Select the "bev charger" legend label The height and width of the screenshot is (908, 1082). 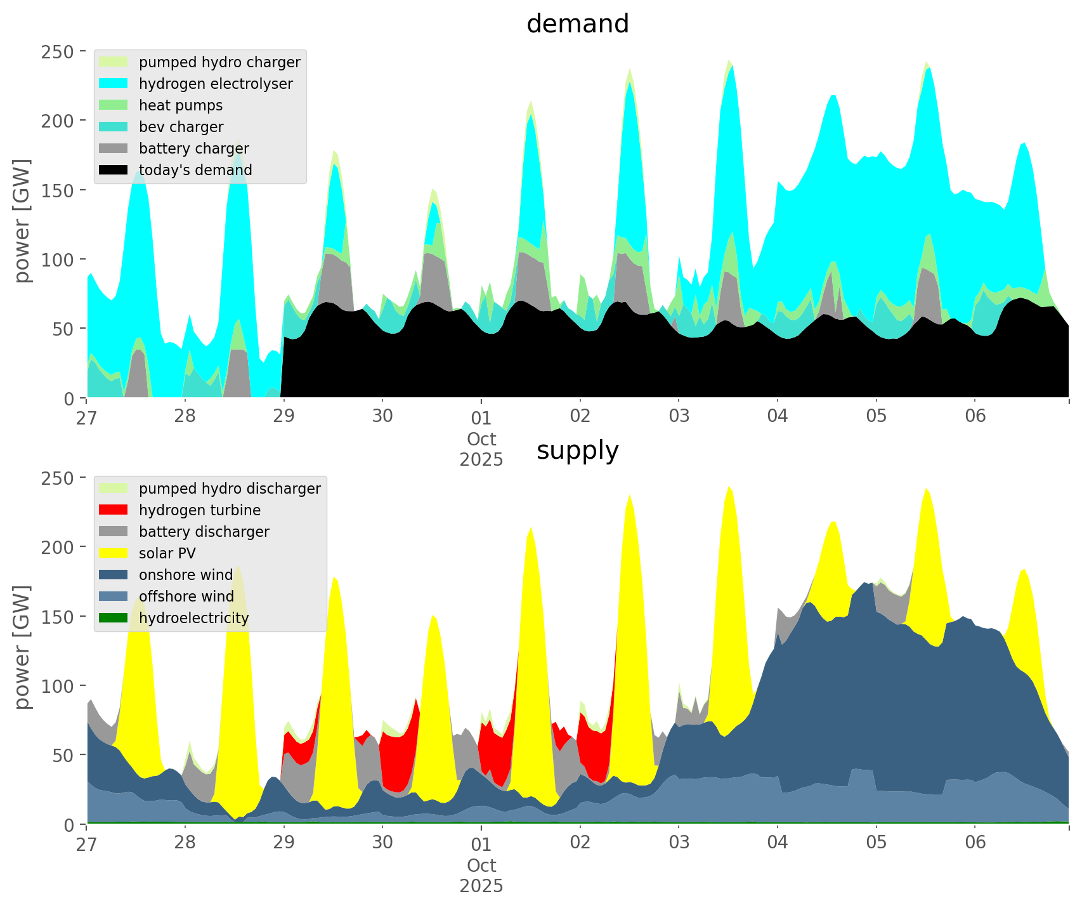[181, 127]
